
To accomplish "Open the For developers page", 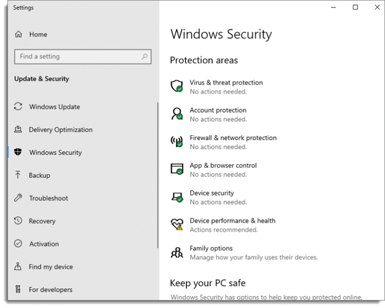I will click(51, 289).
